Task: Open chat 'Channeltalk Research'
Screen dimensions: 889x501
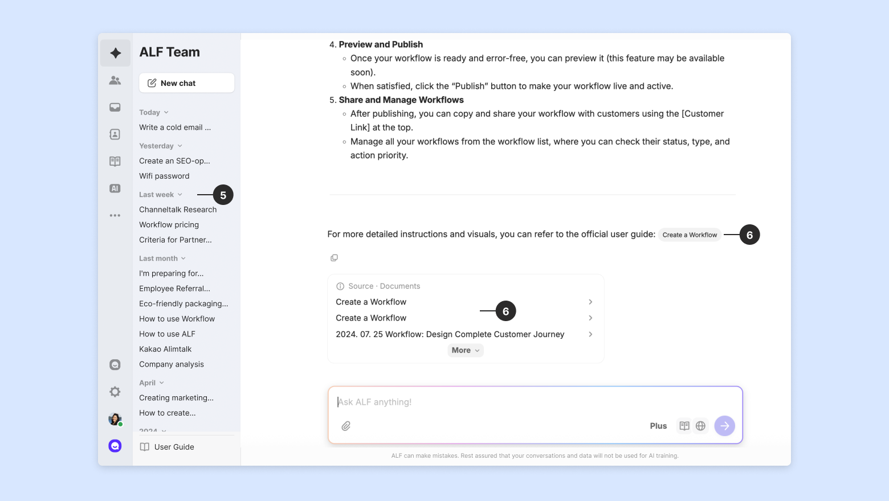Action: (x=178, y=210)
